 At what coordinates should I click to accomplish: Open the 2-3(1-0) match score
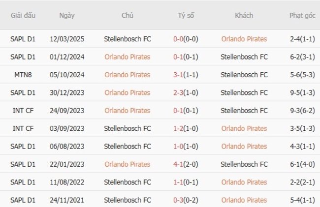[186, 92]
